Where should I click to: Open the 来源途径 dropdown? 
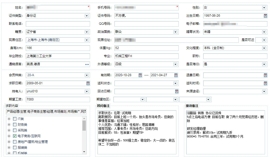pos(264,92)
